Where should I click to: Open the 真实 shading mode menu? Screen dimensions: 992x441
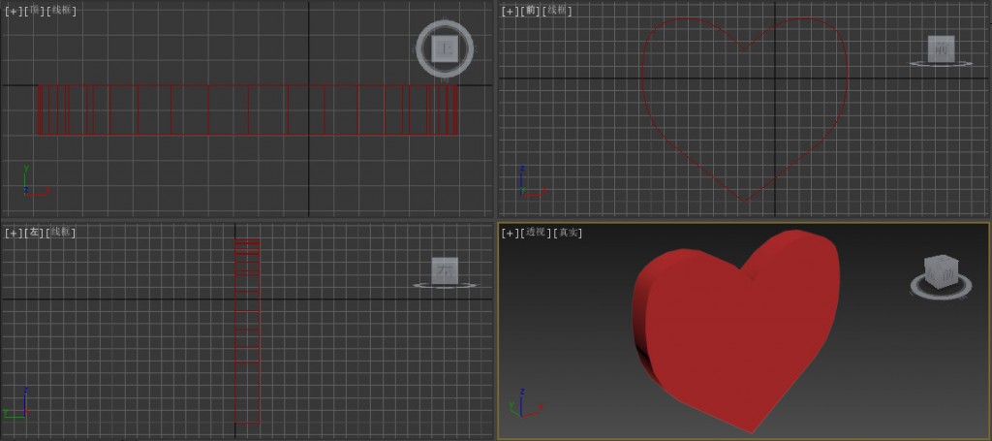[x=568, y=233]
